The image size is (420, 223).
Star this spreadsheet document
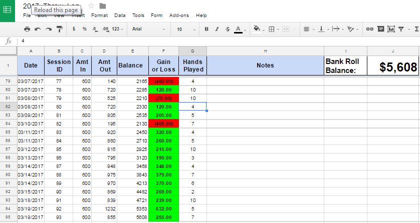91,5
